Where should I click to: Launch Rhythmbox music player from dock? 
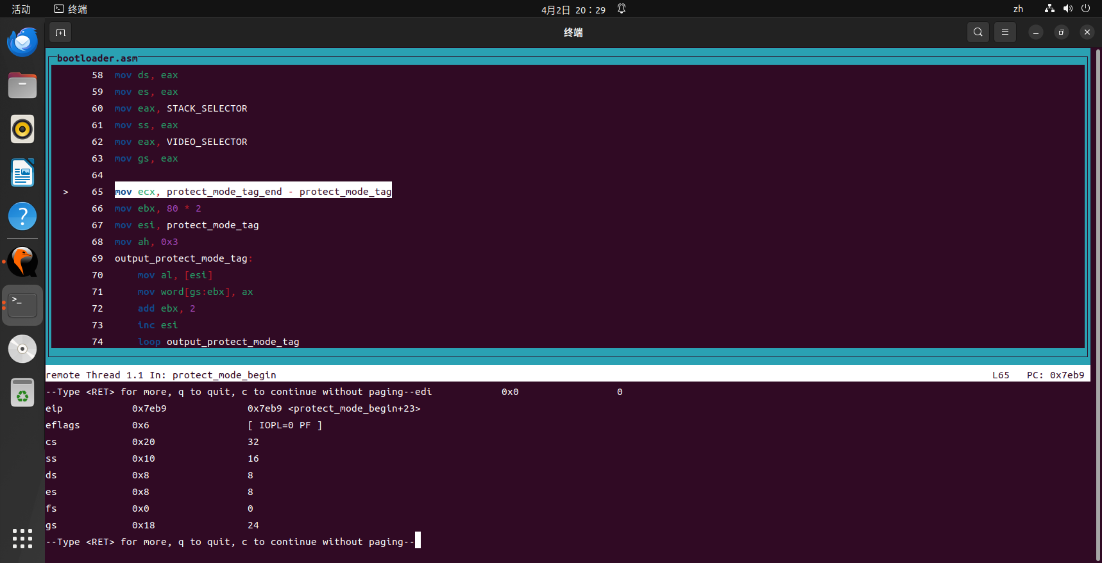pos(22,129)
